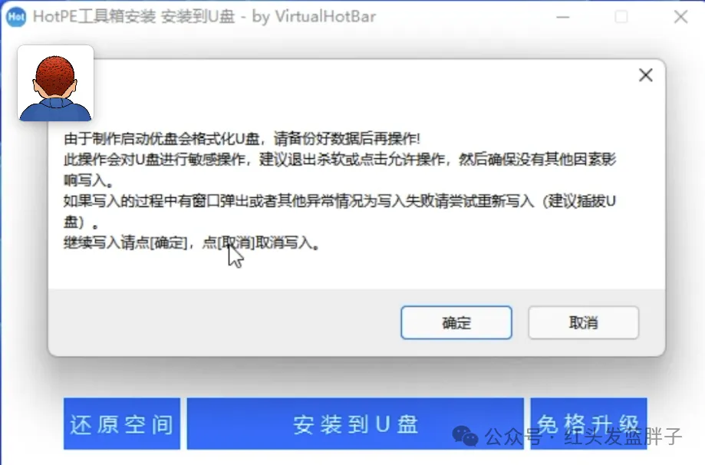Screen dimensions: 705x465
Task: Click the 还原空间 button
Action: 122,424
